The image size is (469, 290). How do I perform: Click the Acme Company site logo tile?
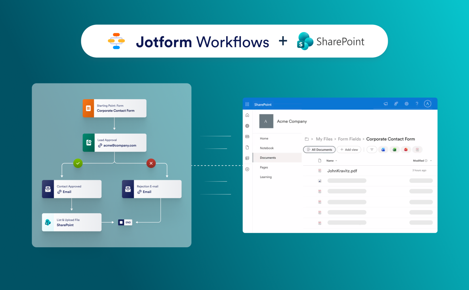[x=266, y=121]
